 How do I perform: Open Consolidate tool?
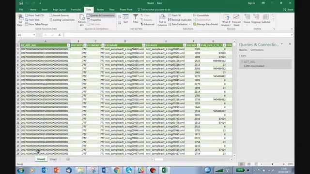[201, 15]
